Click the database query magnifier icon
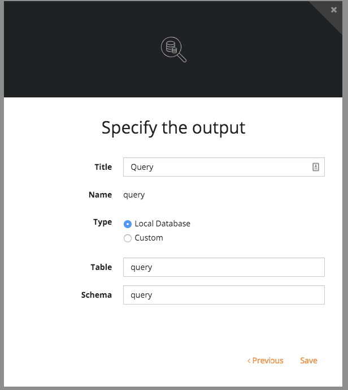348x390 pixels. tap(173, 49)
